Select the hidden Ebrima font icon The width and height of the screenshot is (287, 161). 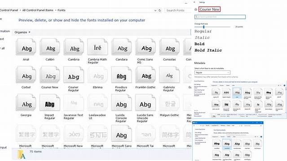tap(97, 75)
